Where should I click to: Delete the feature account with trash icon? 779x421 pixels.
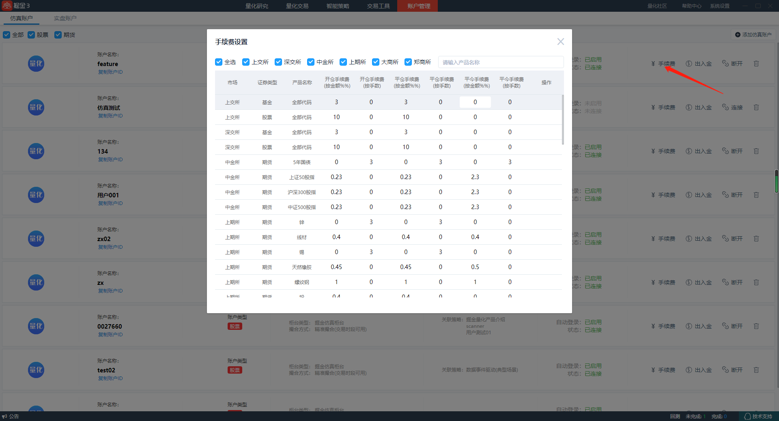click(756, 64)
